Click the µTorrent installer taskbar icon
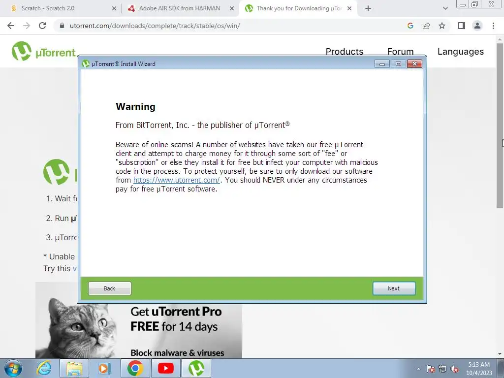 [x=196, y=368]
